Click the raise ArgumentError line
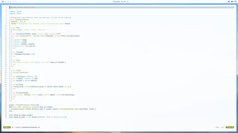 pyautogui.click(x=47, y=36)
